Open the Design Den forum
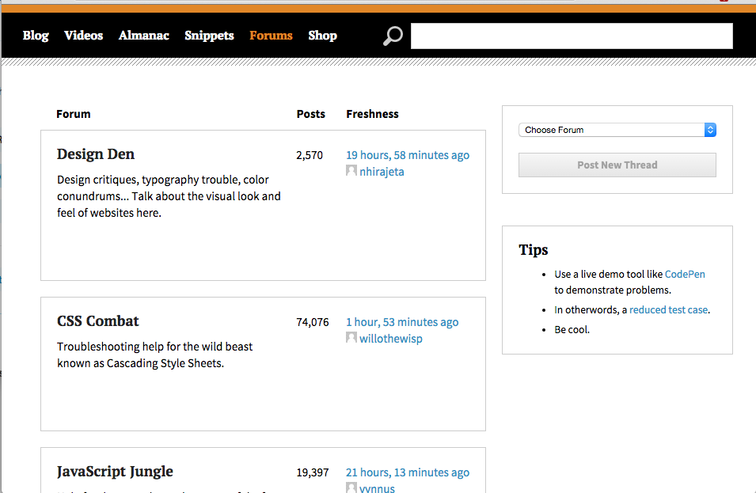Image resolution: width=756 pixels, height=493 pixels. [x=96, y=154]
